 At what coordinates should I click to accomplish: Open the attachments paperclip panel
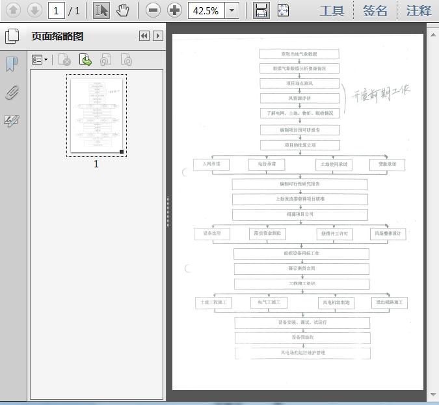[x=11, y=92]
